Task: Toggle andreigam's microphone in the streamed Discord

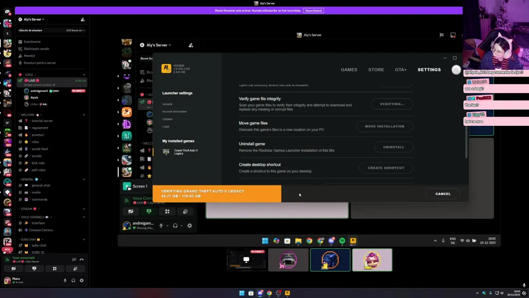Action: (x=161, y=226)
